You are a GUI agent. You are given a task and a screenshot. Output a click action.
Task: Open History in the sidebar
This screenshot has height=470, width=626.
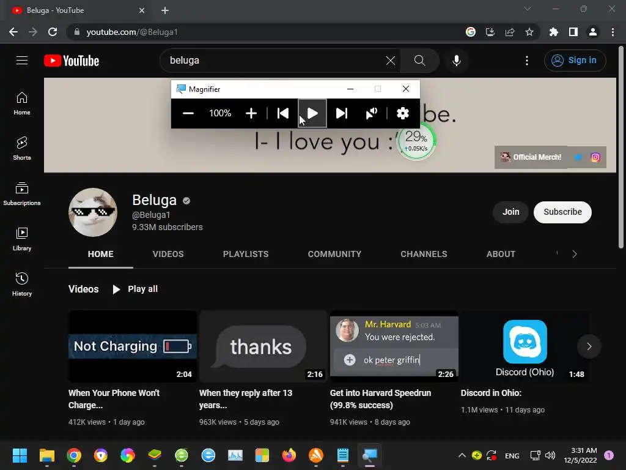point(22,284)
